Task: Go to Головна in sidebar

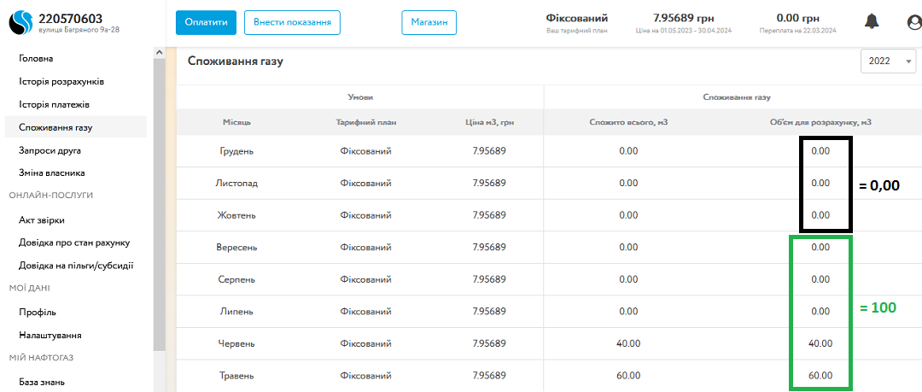Action: pyautogui.click(x=36, y=58)
